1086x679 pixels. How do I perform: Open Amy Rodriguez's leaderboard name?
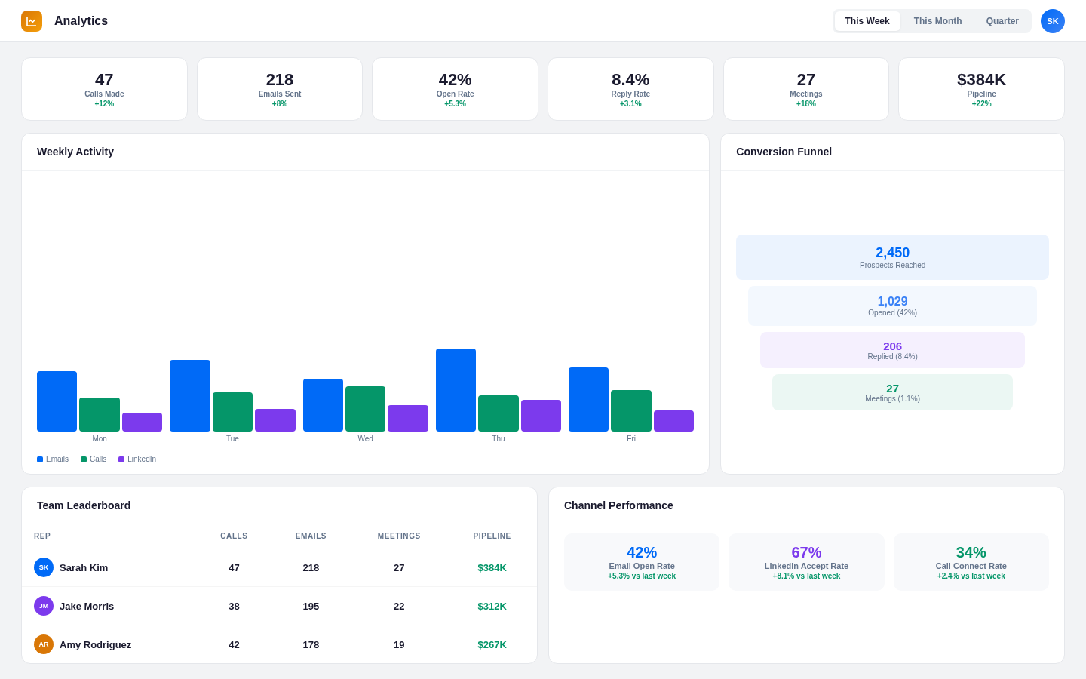[x=95, y=644]
